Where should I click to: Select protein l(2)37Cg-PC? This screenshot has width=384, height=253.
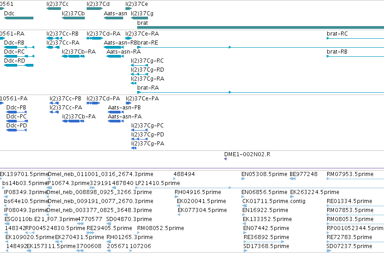139,130
